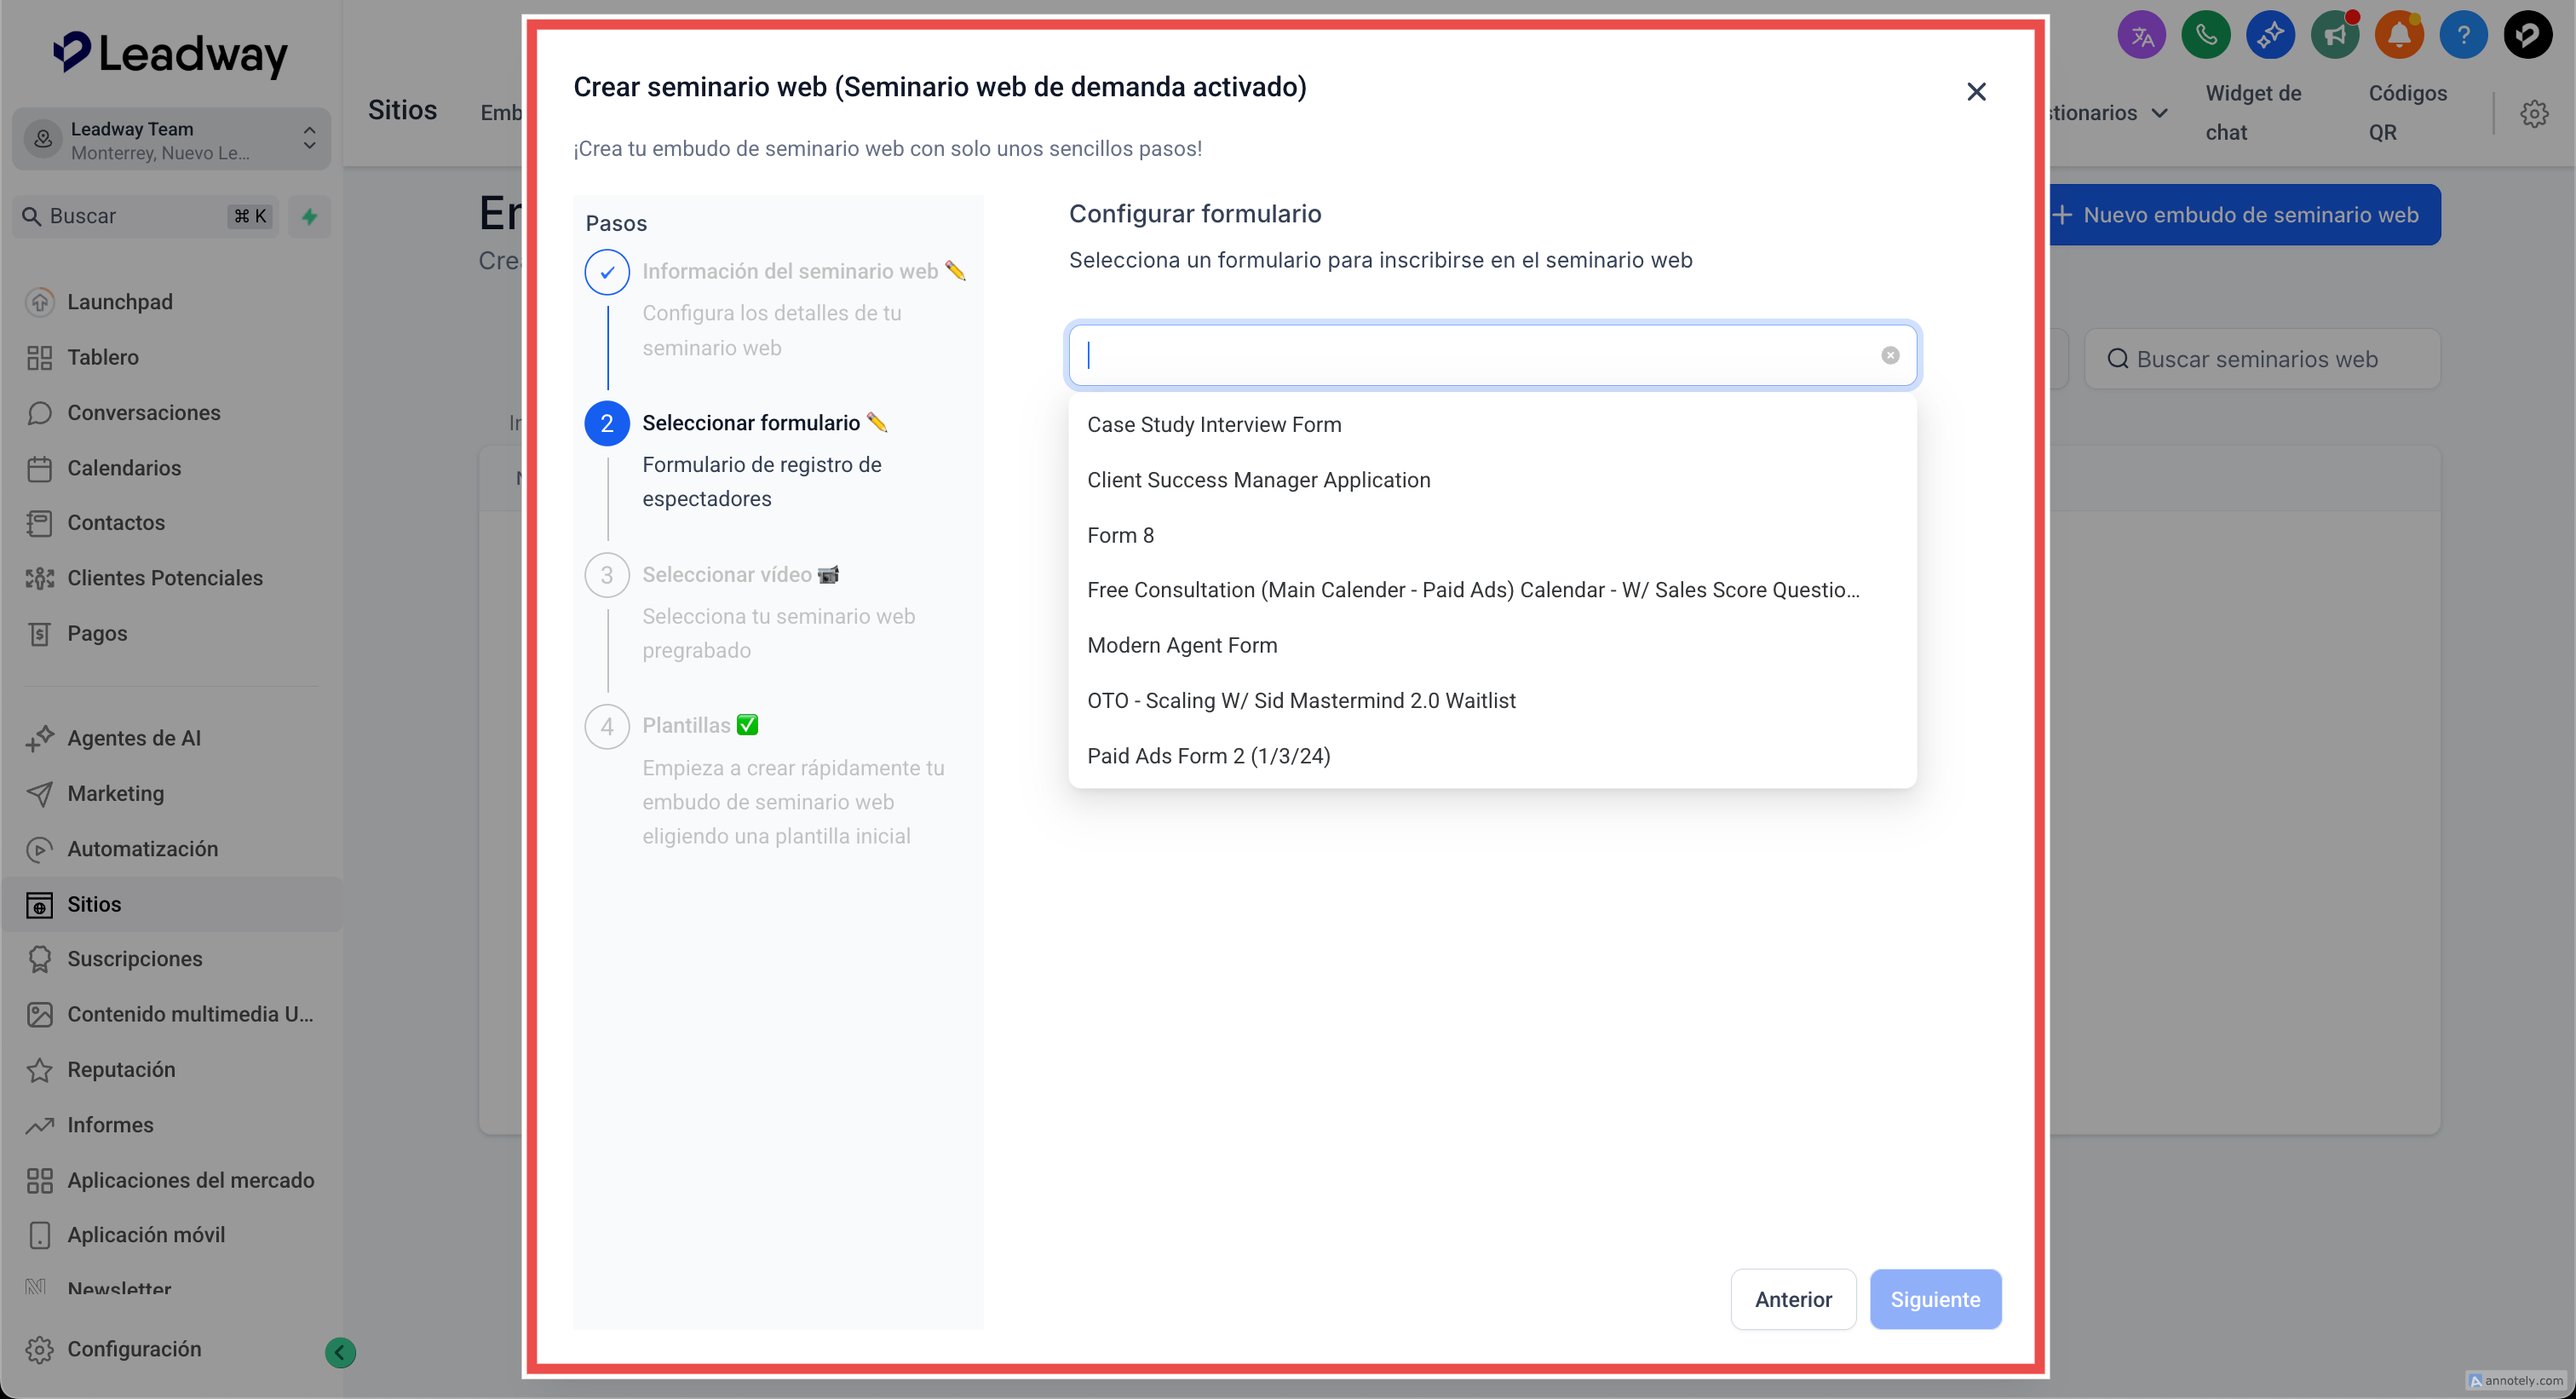Expand the Leadway Team account switcher
This screenshot has width=2576, height=1399.
(170, 139)
